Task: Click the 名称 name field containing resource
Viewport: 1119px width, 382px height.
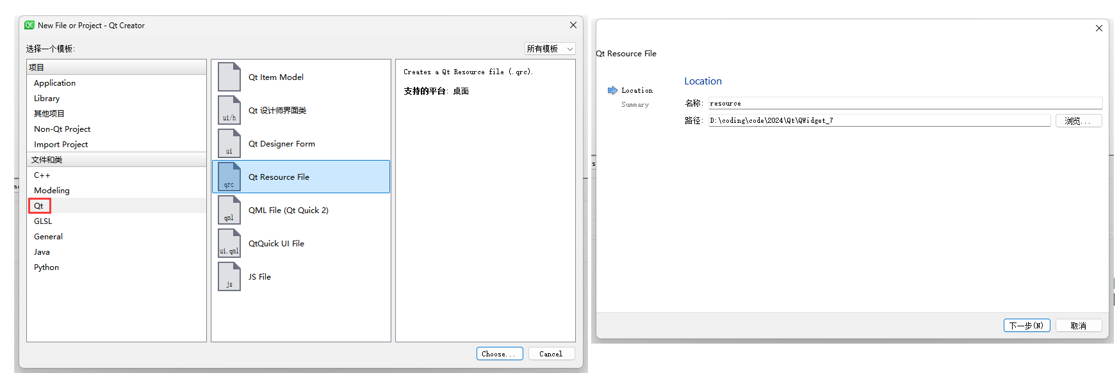Action: 905,103
